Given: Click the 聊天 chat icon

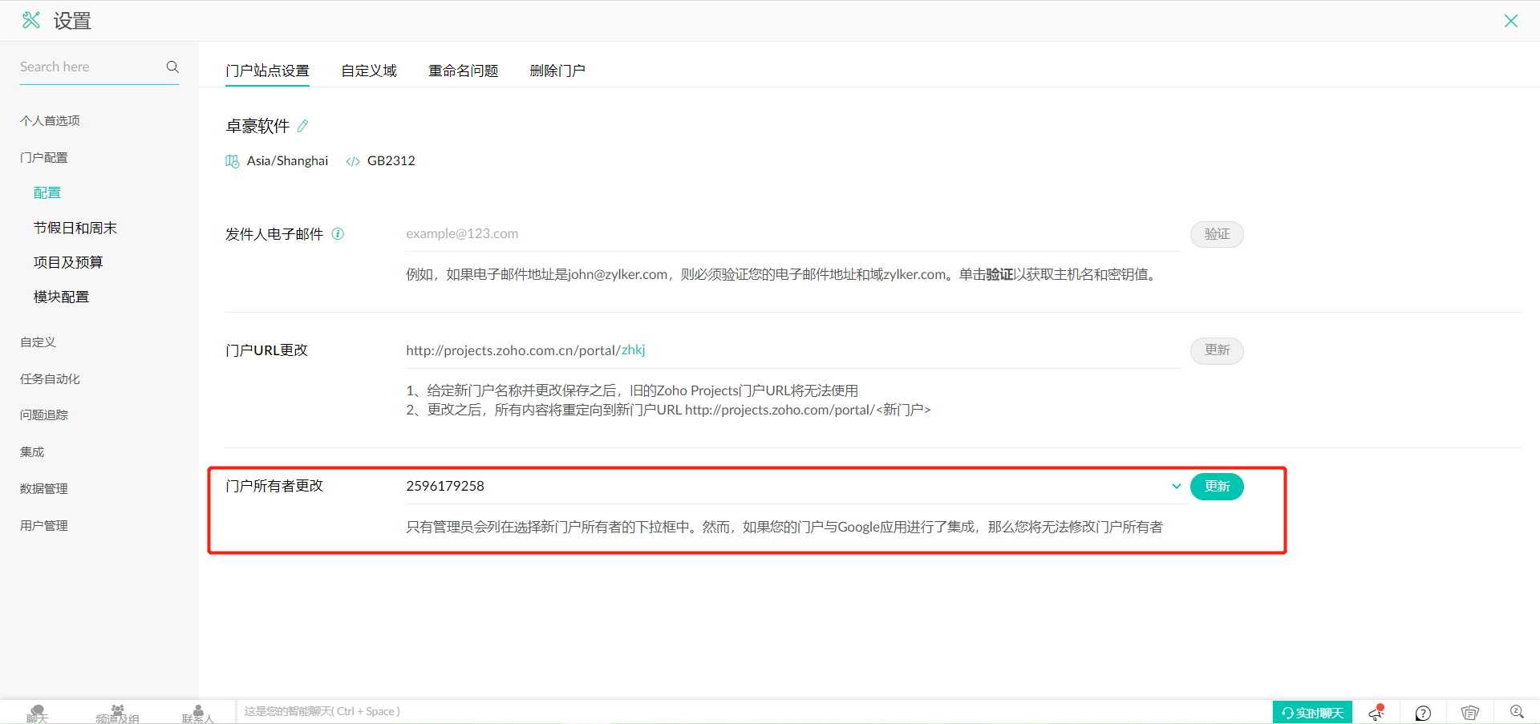Looking at the screenshot, I should [x=37, y=713].
